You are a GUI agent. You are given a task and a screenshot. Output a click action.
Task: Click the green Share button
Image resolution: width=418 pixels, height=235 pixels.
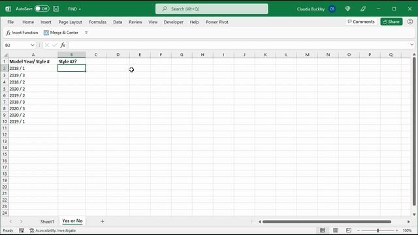[x=391, y=22]
